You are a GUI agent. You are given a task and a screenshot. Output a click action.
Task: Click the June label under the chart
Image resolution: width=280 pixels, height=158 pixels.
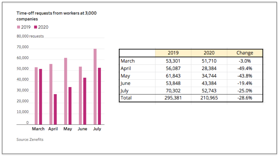(x=82, y=129)
